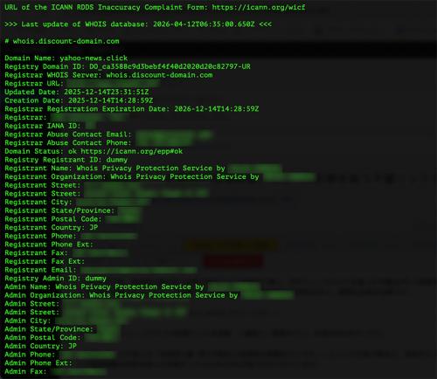437x379 pixels.
Task: Click the '# whois.discount-domain.com' header line
Action: click(62, 41)
